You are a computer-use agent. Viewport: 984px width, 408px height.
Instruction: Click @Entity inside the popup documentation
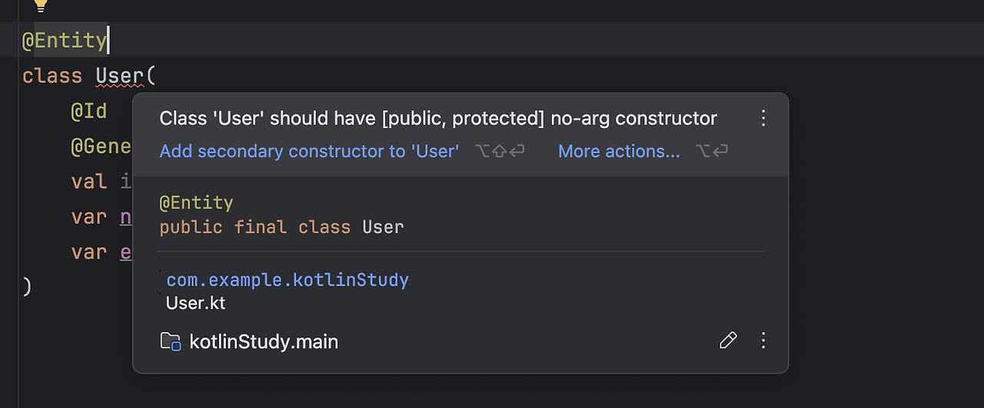pos(196,202)
